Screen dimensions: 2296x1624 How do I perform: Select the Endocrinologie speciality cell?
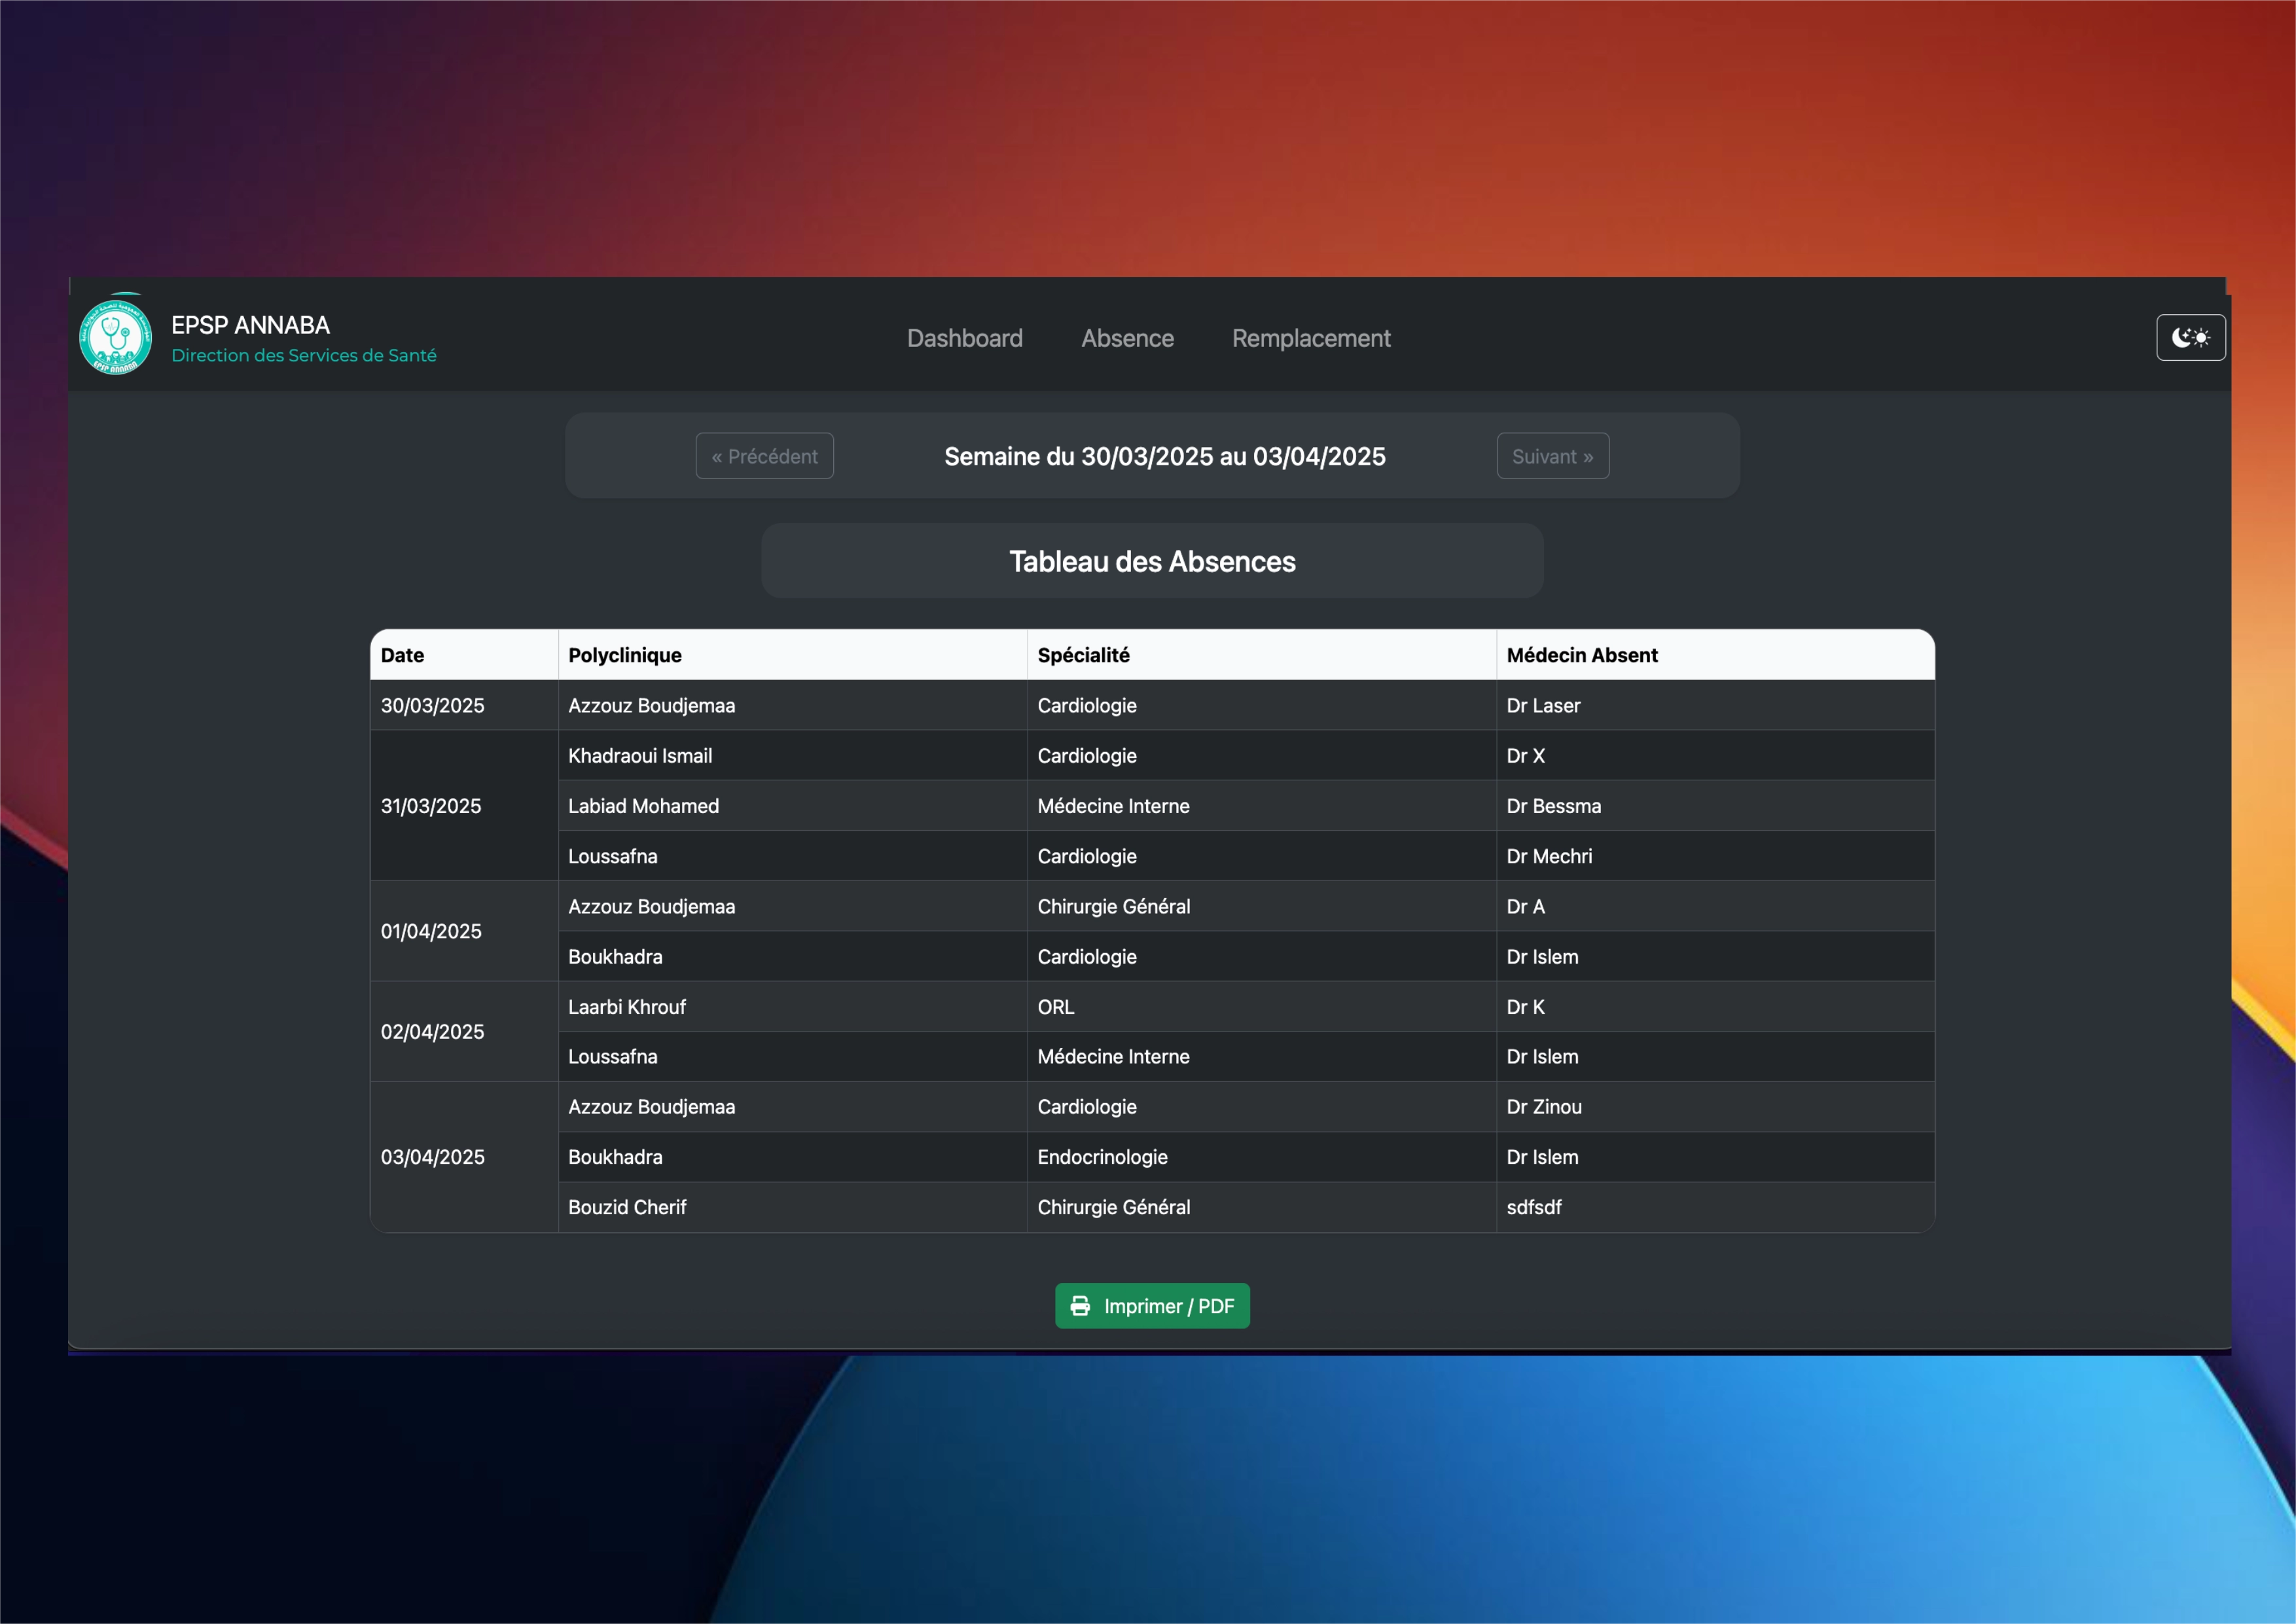point(1102,1157)
